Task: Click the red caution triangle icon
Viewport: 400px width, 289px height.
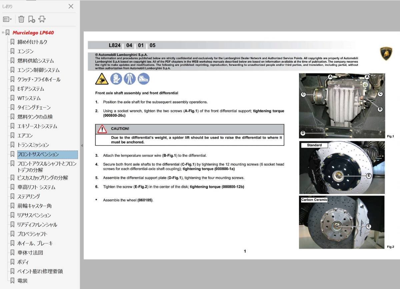Action: pyautogui.click(x=102, y=129)
